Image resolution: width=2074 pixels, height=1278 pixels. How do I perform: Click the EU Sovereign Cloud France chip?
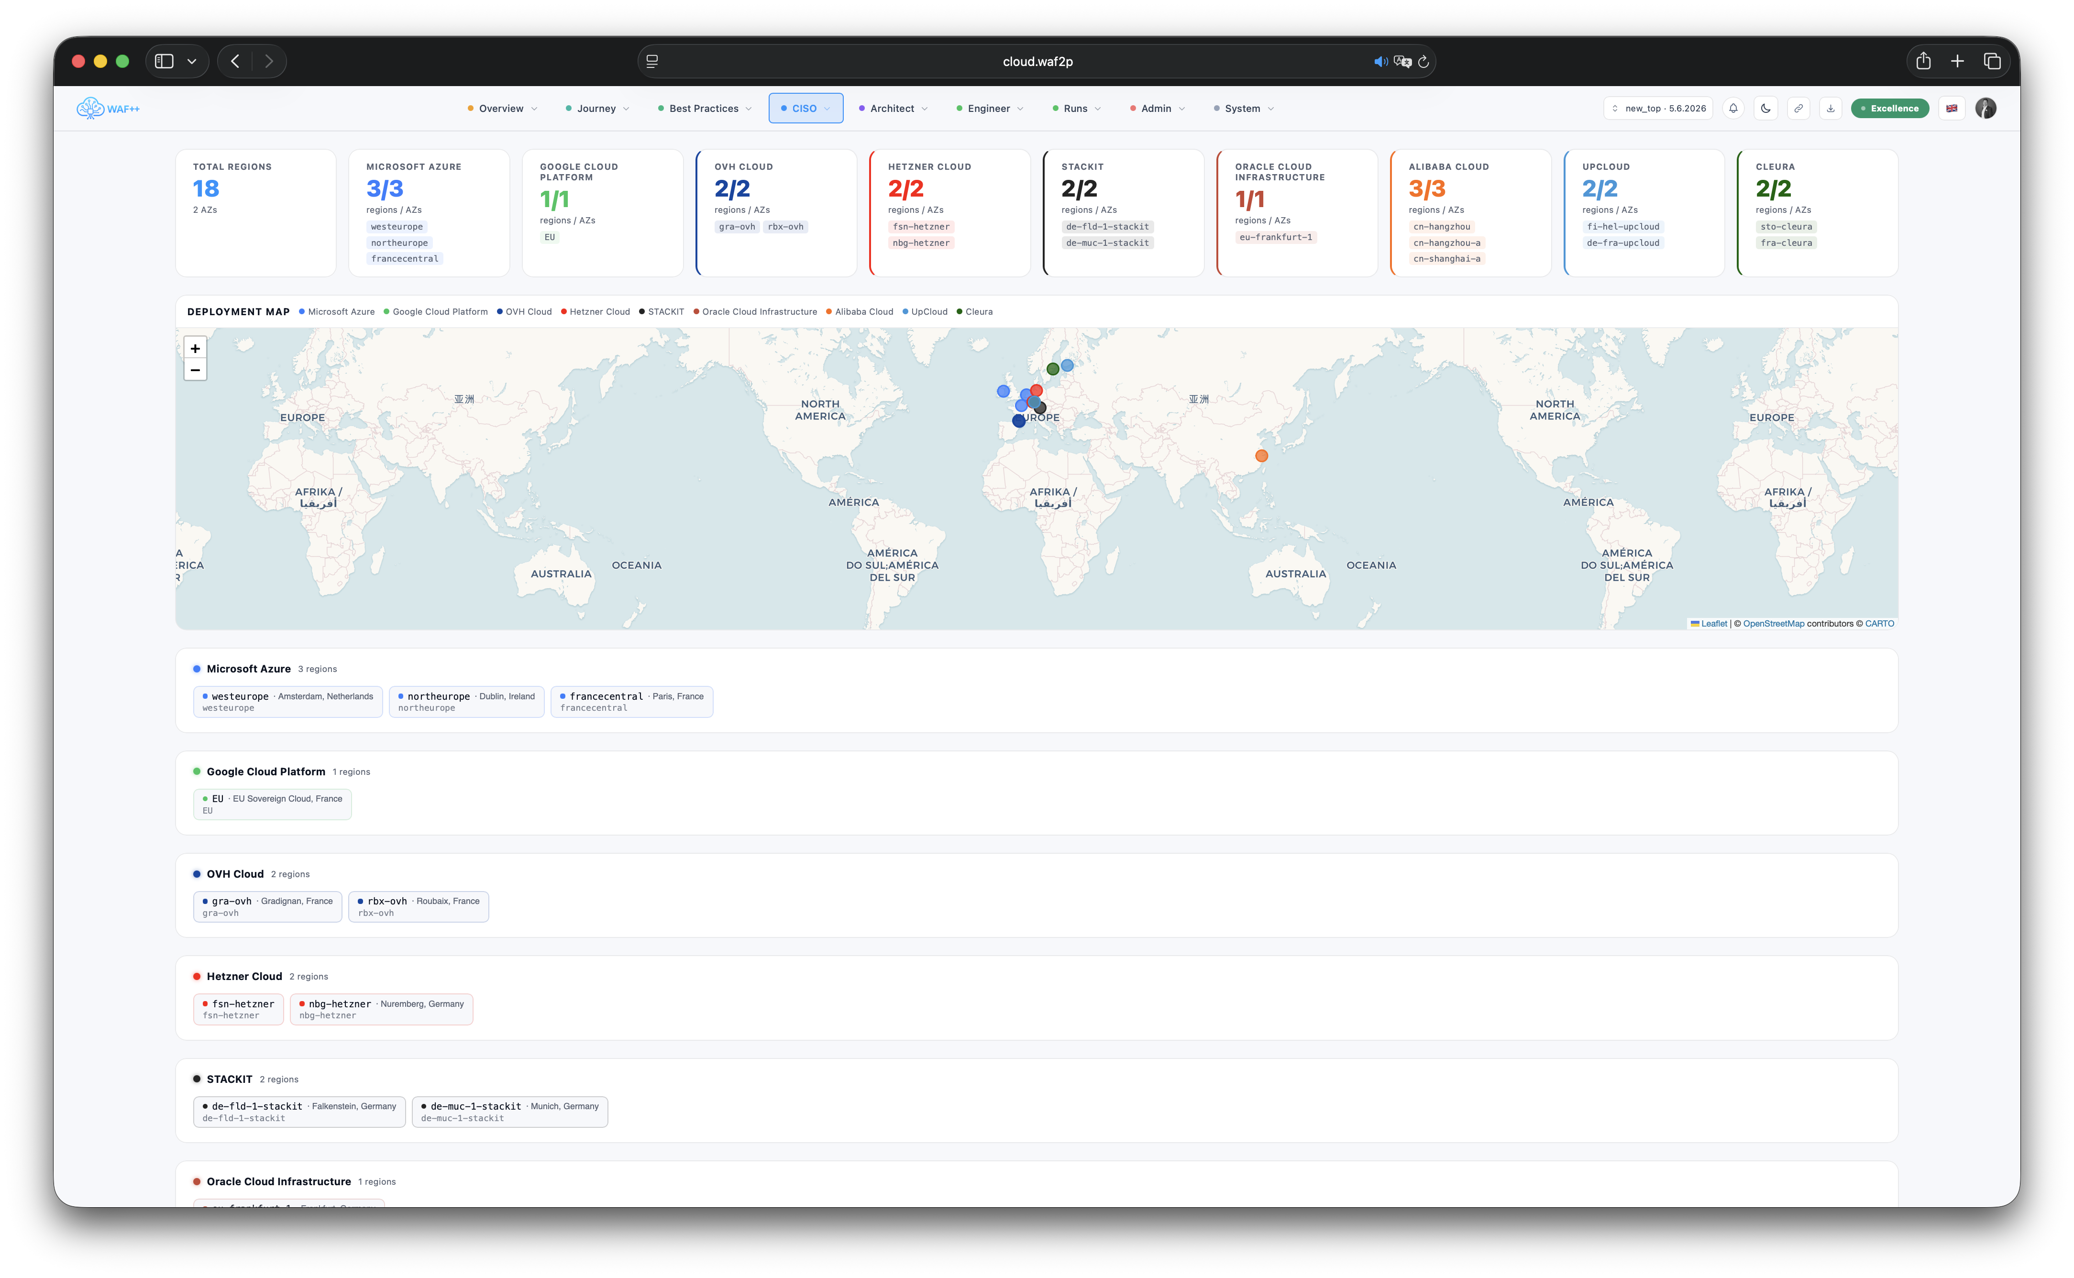click(x=272, y=804)
